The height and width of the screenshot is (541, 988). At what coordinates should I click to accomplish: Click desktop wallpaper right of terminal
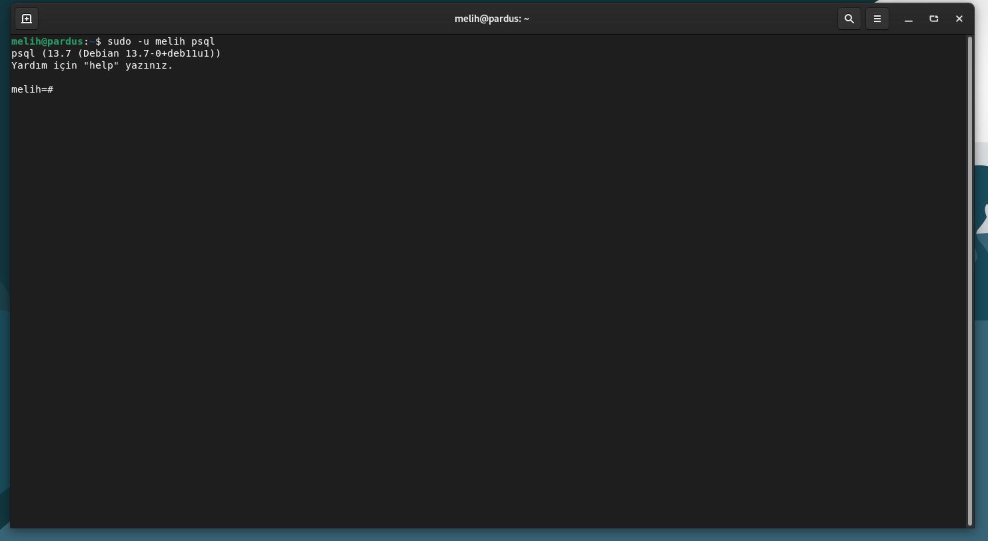tap(981, 333)
